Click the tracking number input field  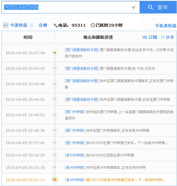(x=66, y=7)
